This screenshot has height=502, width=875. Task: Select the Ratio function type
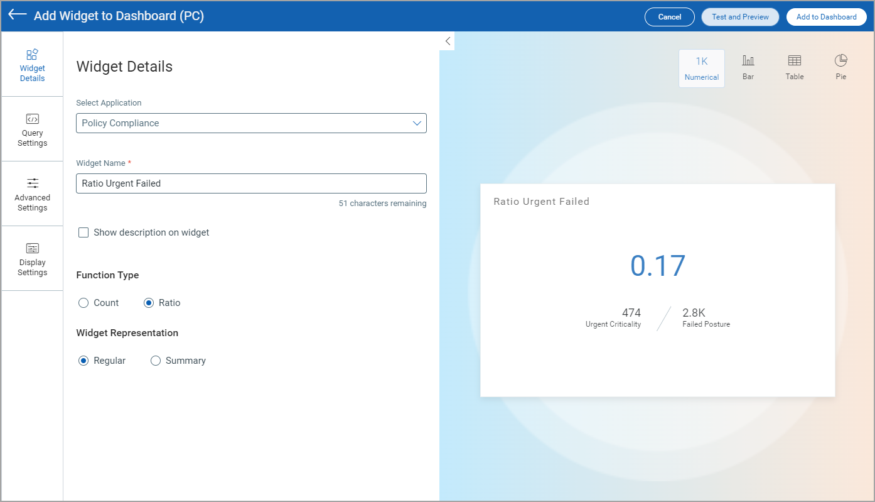[148, 302]
